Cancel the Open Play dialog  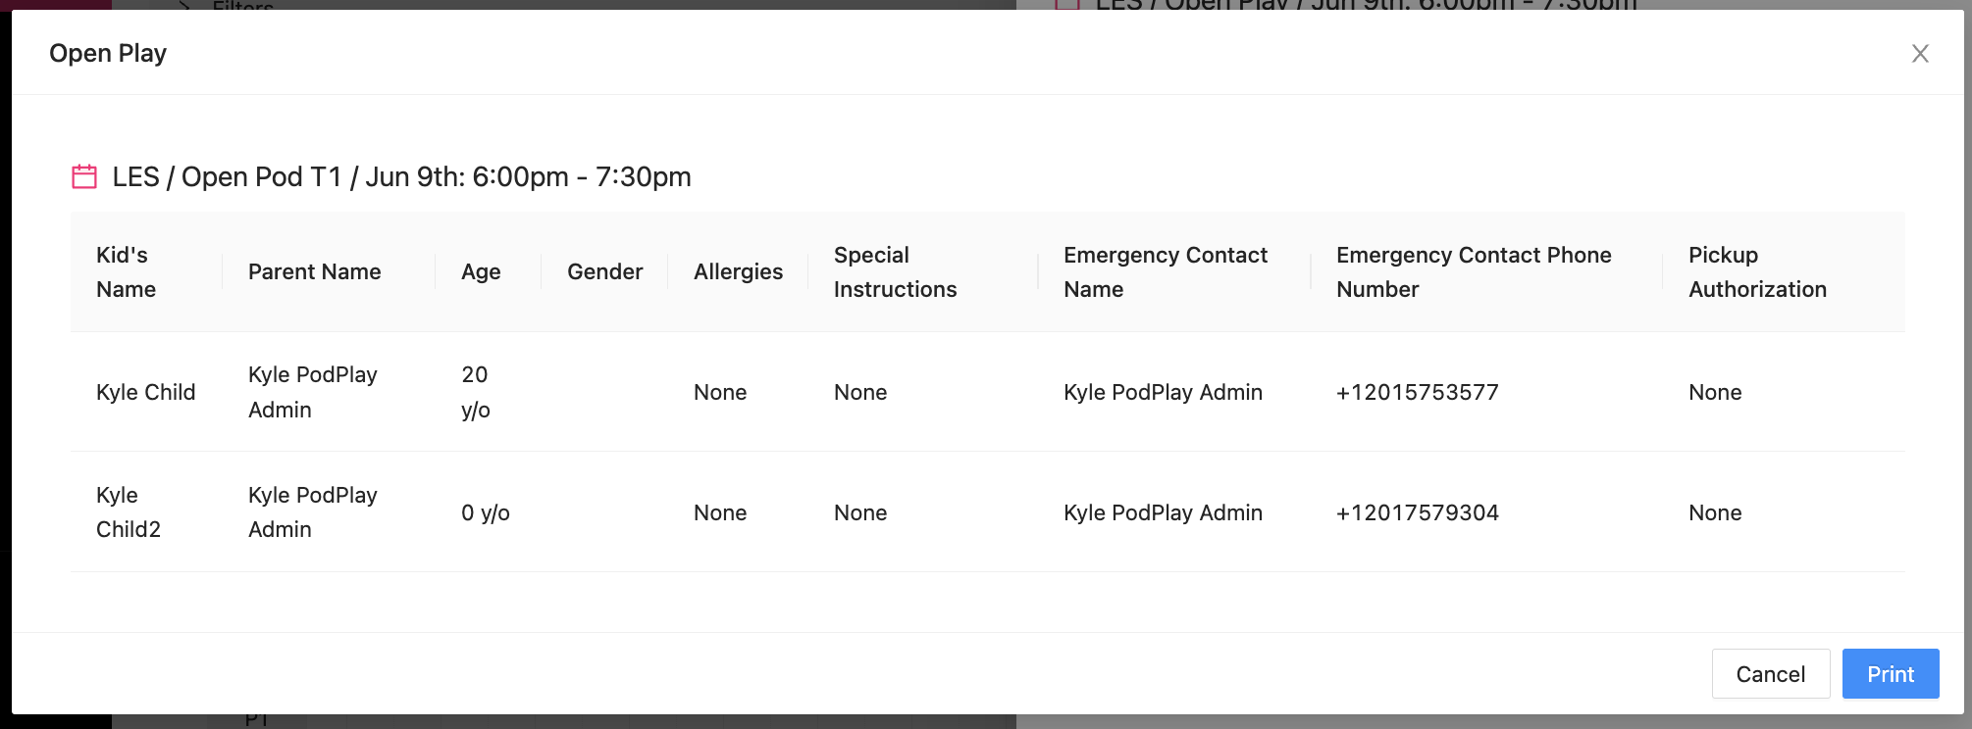click(x=1770, y=674)
